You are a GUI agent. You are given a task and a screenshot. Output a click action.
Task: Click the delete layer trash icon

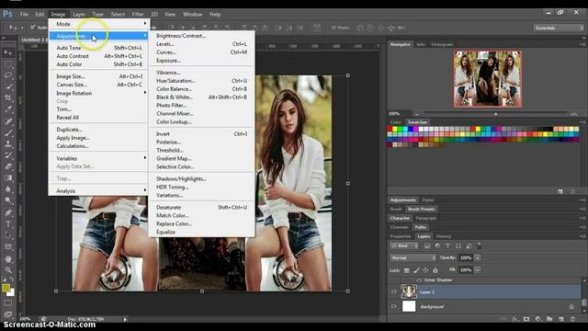click(572, 319)
